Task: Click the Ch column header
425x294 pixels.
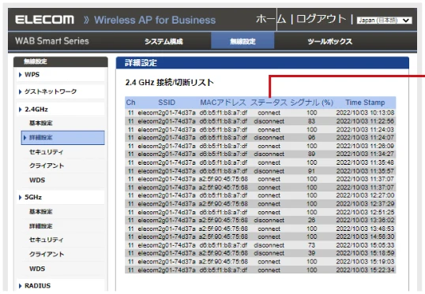Action: click(x=130, y=102)
